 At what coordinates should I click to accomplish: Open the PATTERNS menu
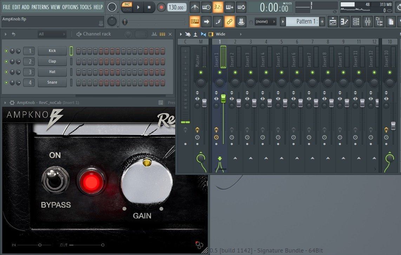pyautogui.click(x=40, y=7)
